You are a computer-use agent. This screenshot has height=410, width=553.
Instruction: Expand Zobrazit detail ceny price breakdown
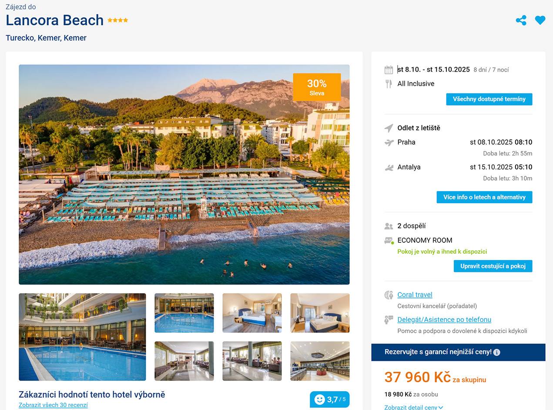tap(413, 407)
